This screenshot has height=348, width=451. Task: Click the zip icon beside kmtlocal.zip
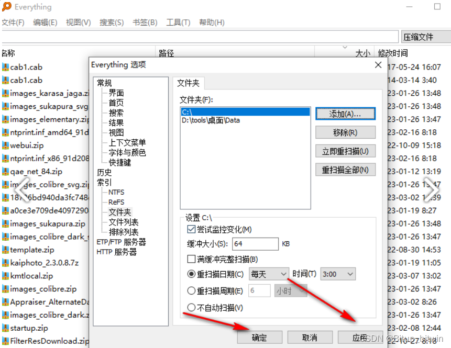click(x=6, y=276)
